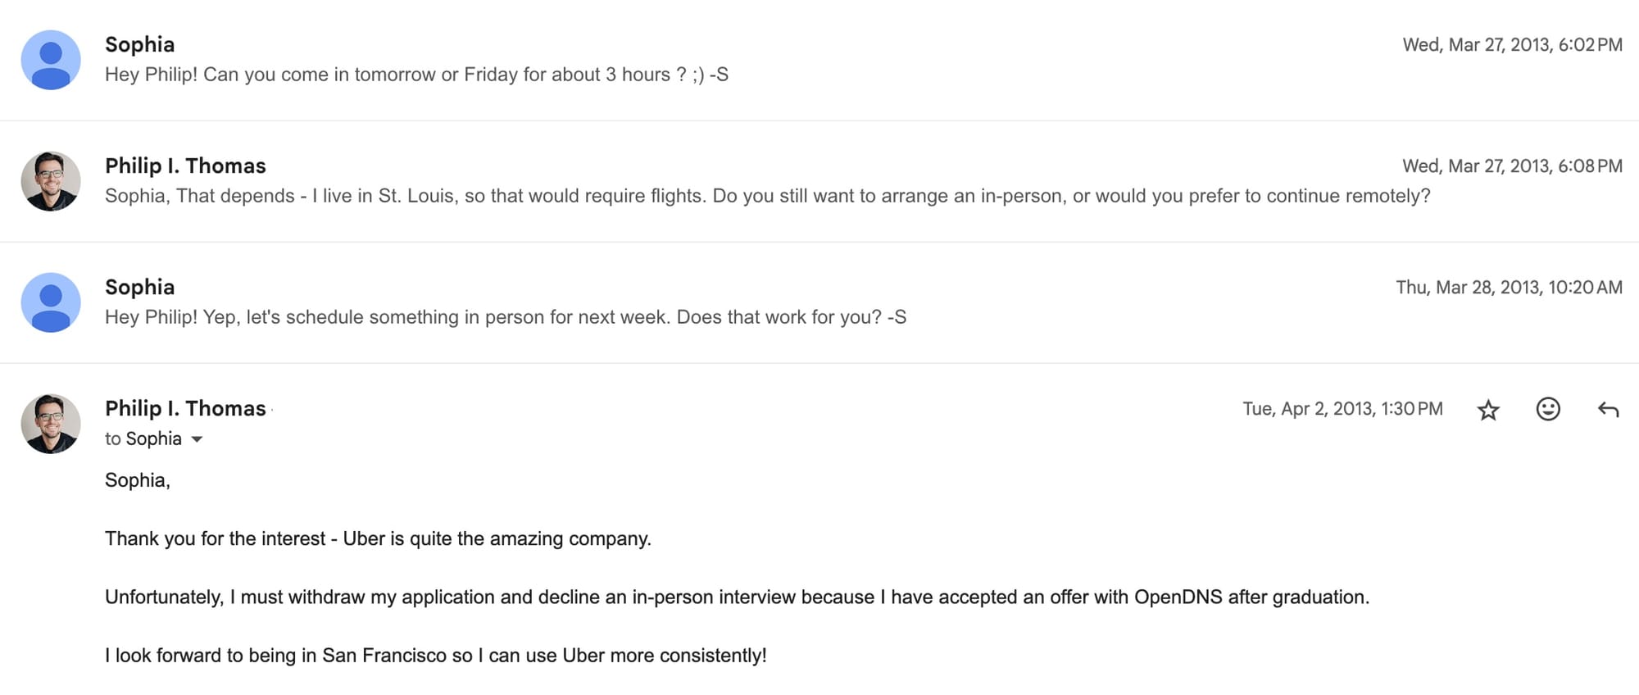Click Sophia's avatar on the Mar 28 message
The width and height of the screenshot is (1639, 695).
pyautogui.click(x=51, y=302)
